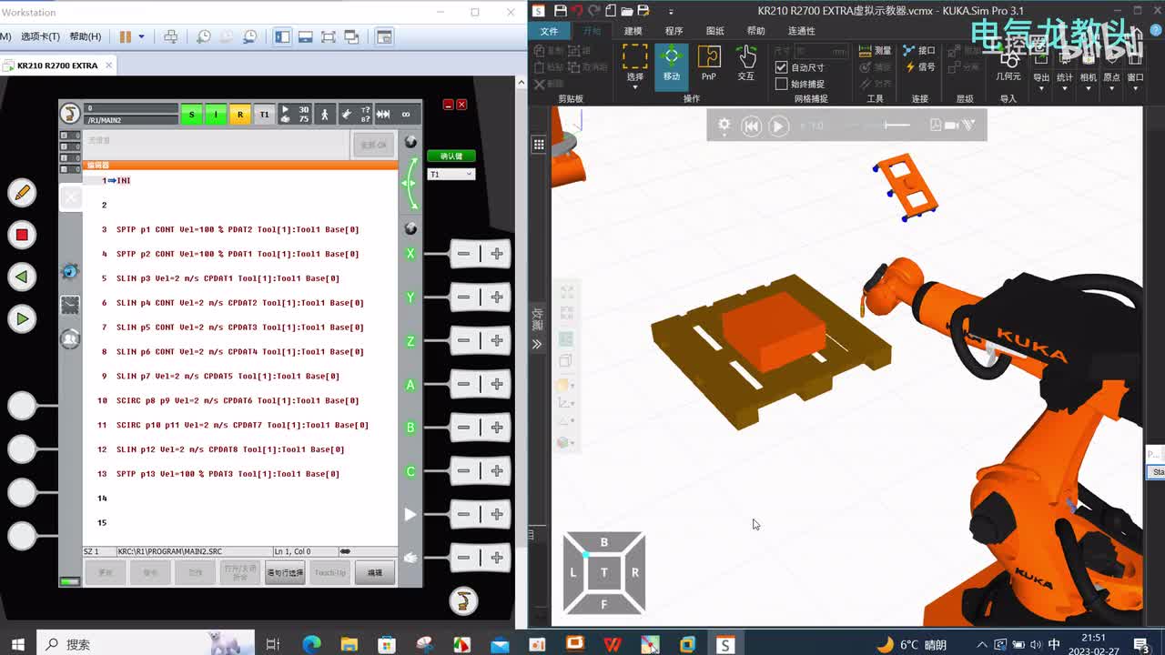Open the KUKA robot main menu icon in the pendant header

tap(70, 114)
